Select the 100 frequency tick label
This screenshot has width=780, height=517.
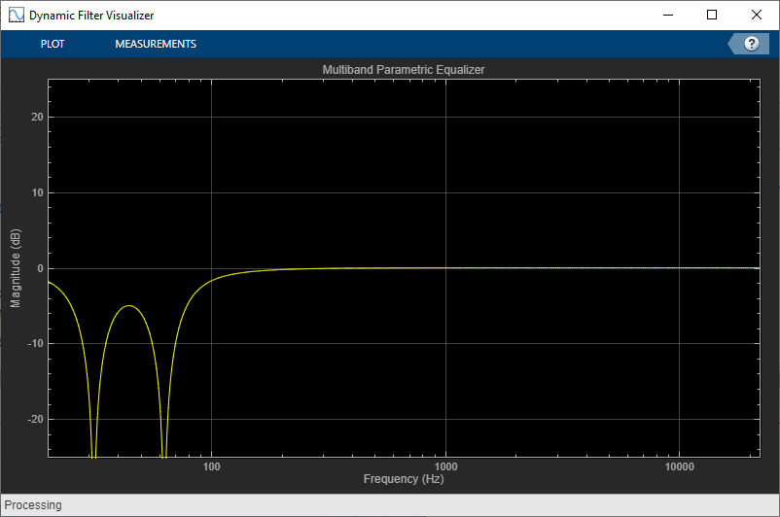[x=211, y=466]
